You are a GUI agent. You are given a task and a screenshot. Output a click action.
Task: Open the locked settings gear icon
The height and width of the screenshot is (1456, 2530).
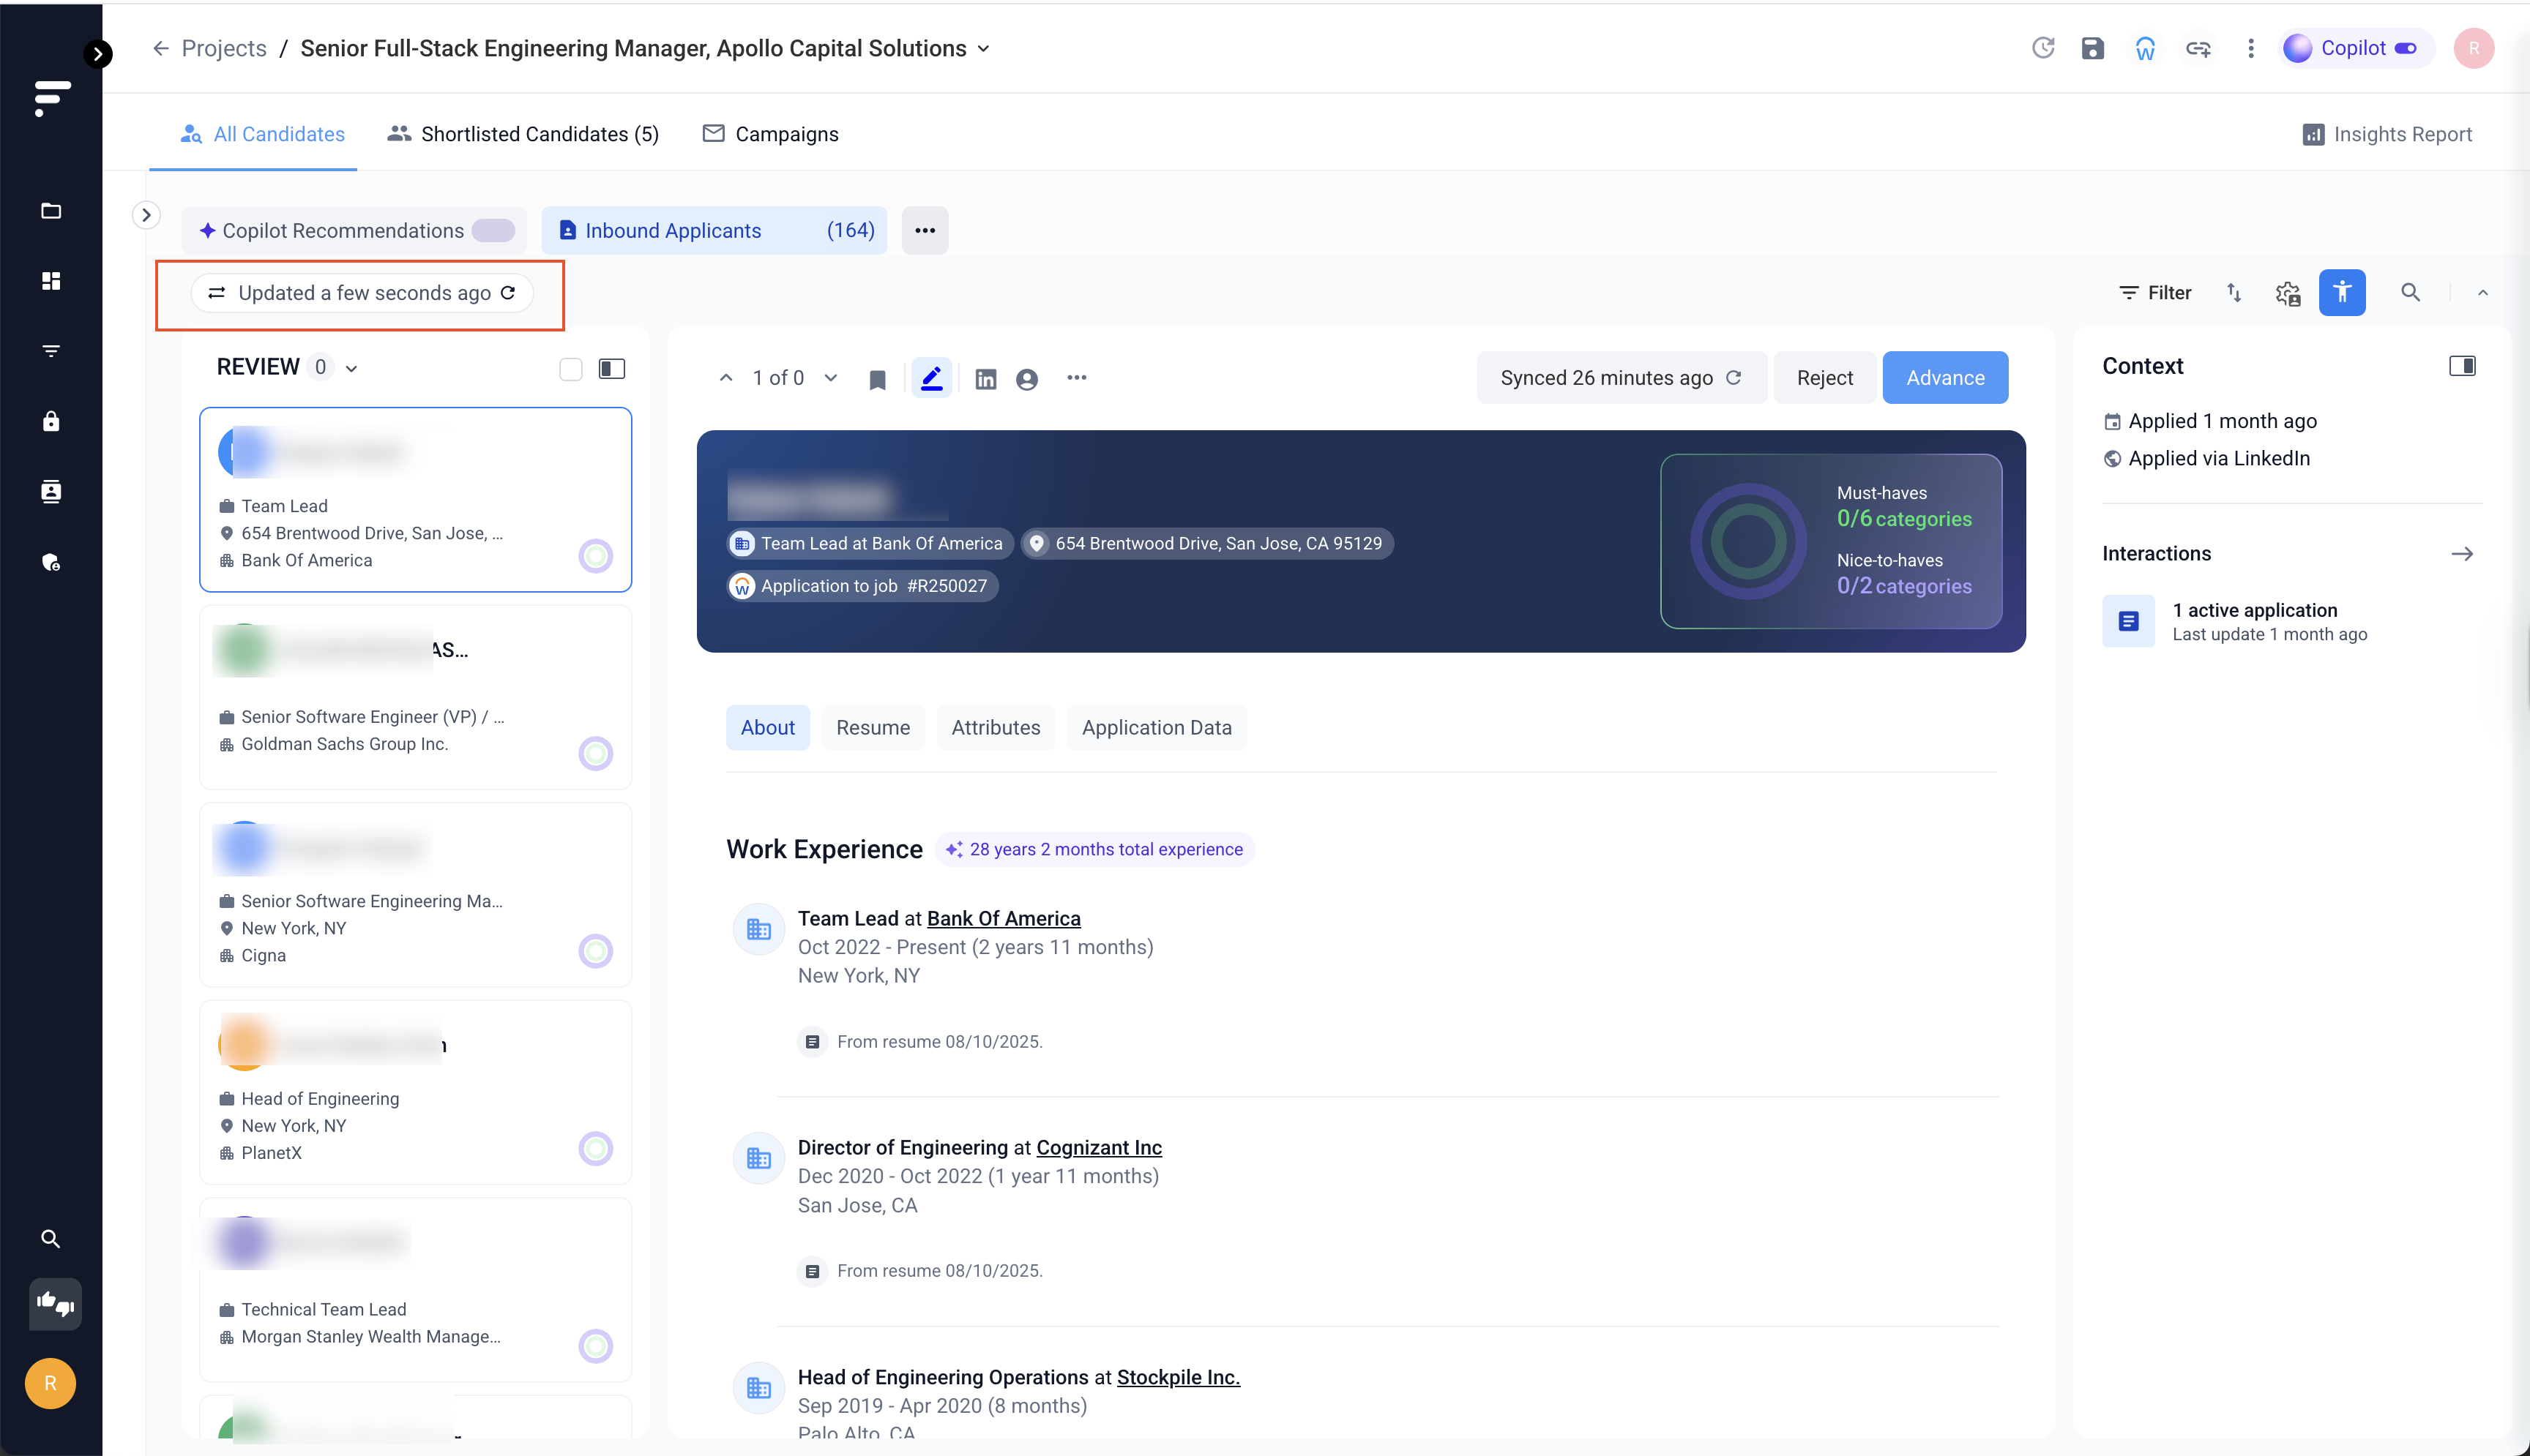click(2288, 293)
